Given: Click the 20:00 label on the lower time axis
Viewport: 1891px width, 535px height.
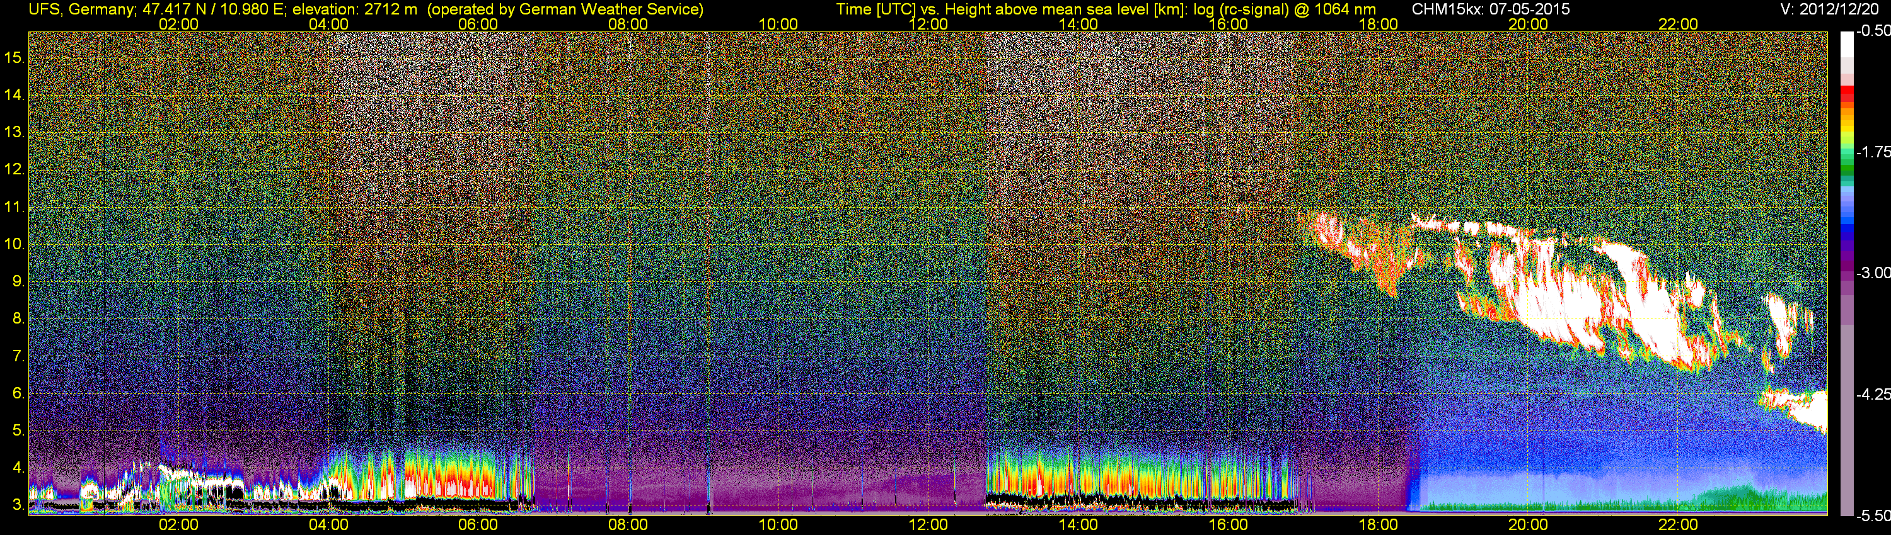Looking at the screenshot, I should coord(1529,525).
